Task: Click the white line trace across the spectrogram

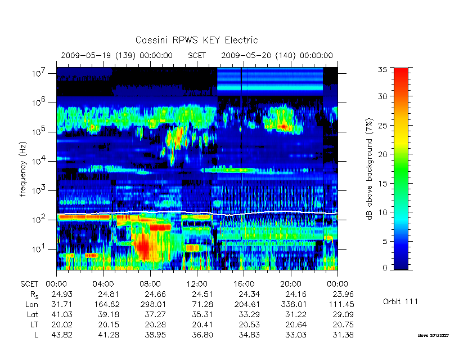Action: click(x=197, y=214)
